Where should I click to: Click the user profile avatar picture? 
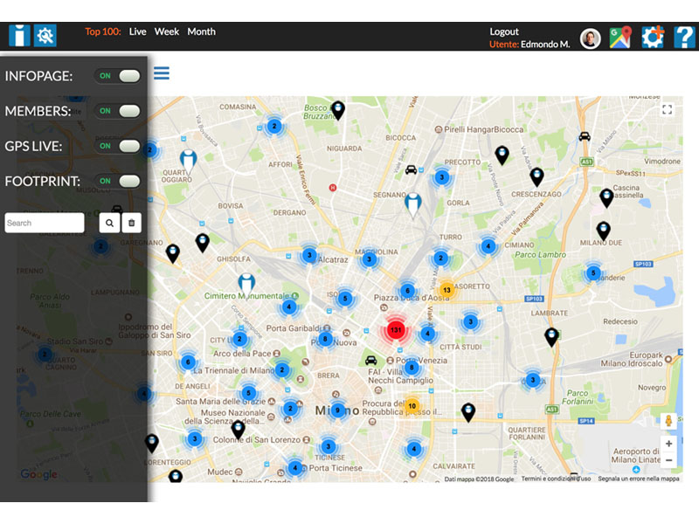click(591, 38)
